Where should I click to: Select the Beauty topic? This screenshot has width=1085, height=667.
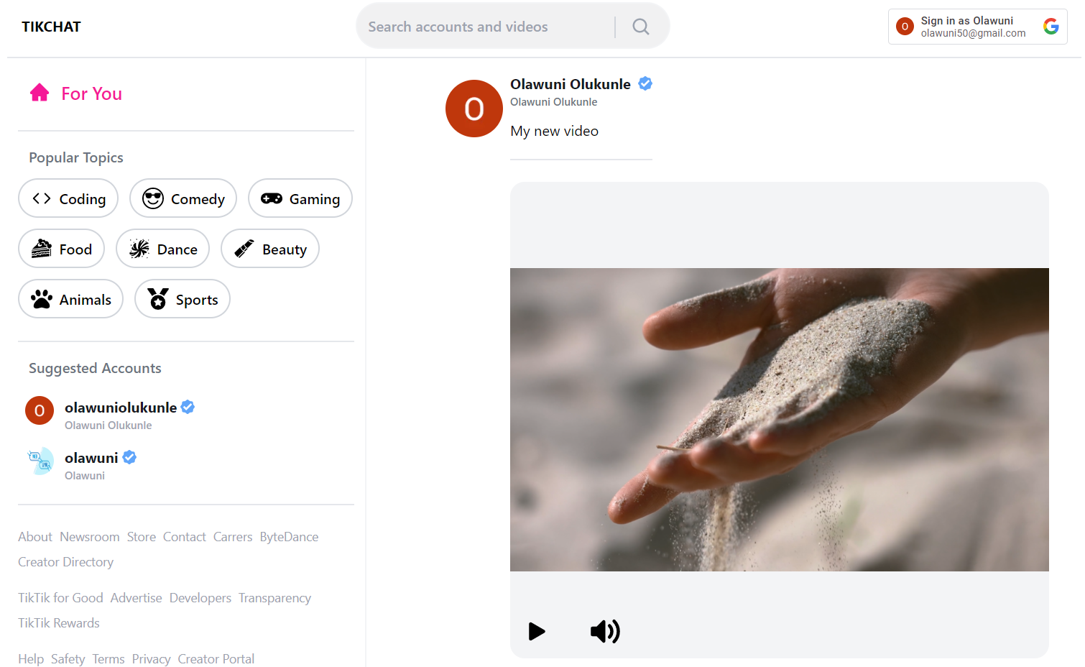click(x=270, y=249)
